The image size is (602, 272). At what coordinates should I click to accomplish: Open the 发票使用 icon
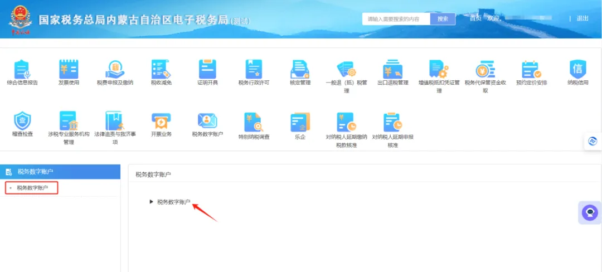(69, 70)
